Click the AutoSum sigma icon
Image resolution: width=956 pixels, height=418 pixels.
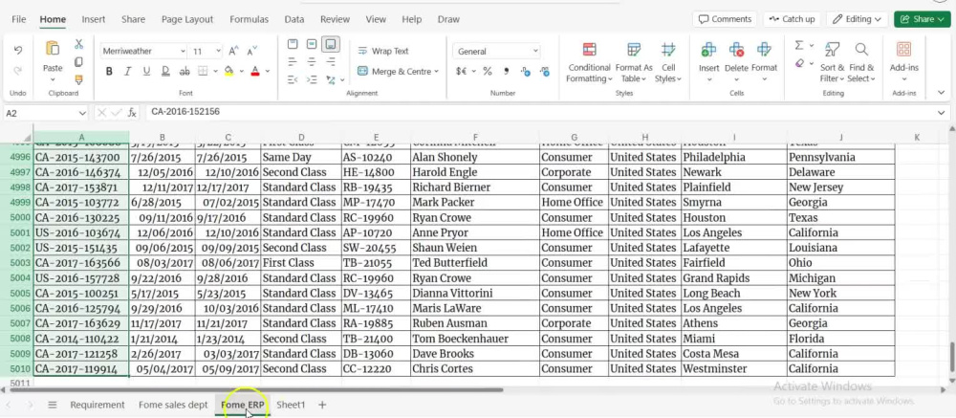[x=799, y=45]
